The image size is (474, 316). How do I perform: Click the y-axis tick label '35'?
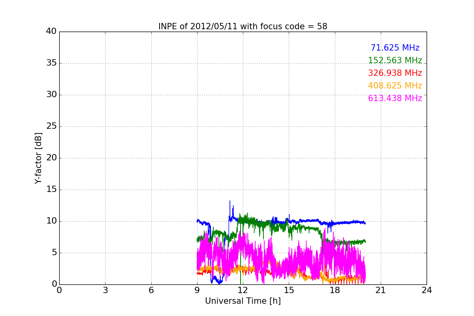click(51, 63)
